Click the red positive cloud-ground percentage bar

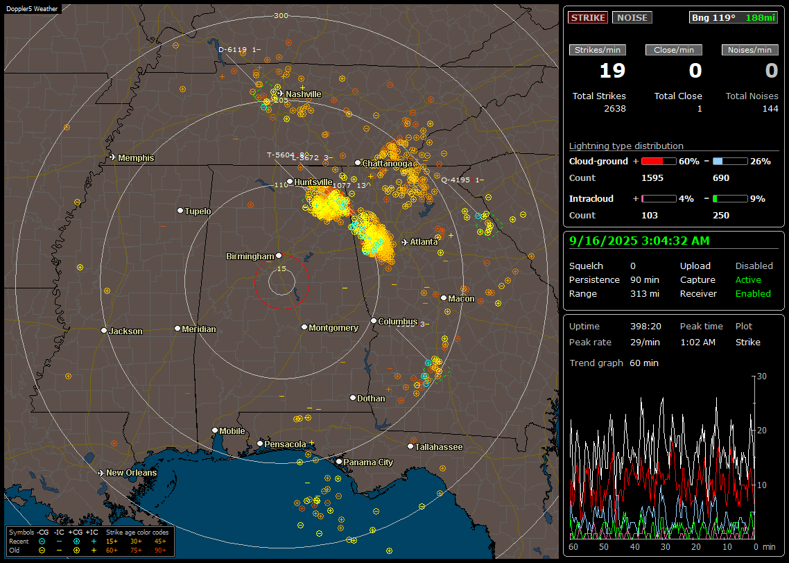click(659, 162)
